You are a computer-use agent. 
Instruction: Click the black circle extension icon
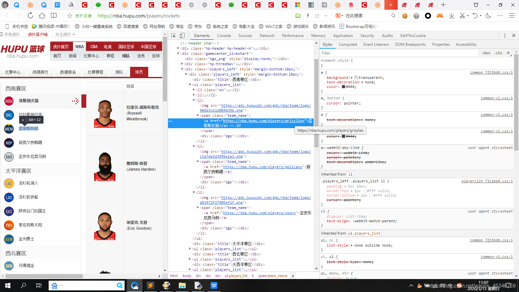[x=428, y=16]
